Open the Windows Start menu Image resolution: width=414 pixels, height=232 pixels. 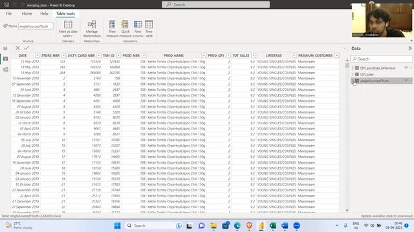[117, 226]
